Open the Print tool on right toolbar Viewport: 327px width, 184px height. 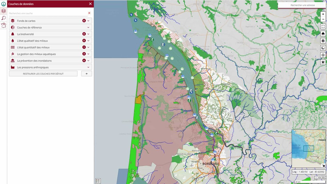click(323, 40)
